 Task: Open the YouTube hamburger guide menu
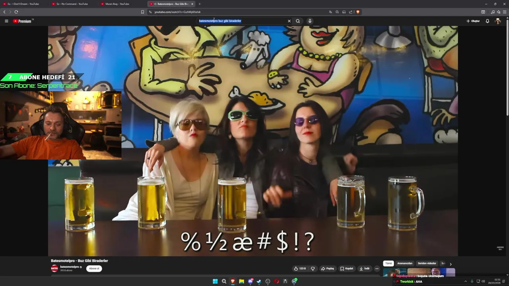6,21
